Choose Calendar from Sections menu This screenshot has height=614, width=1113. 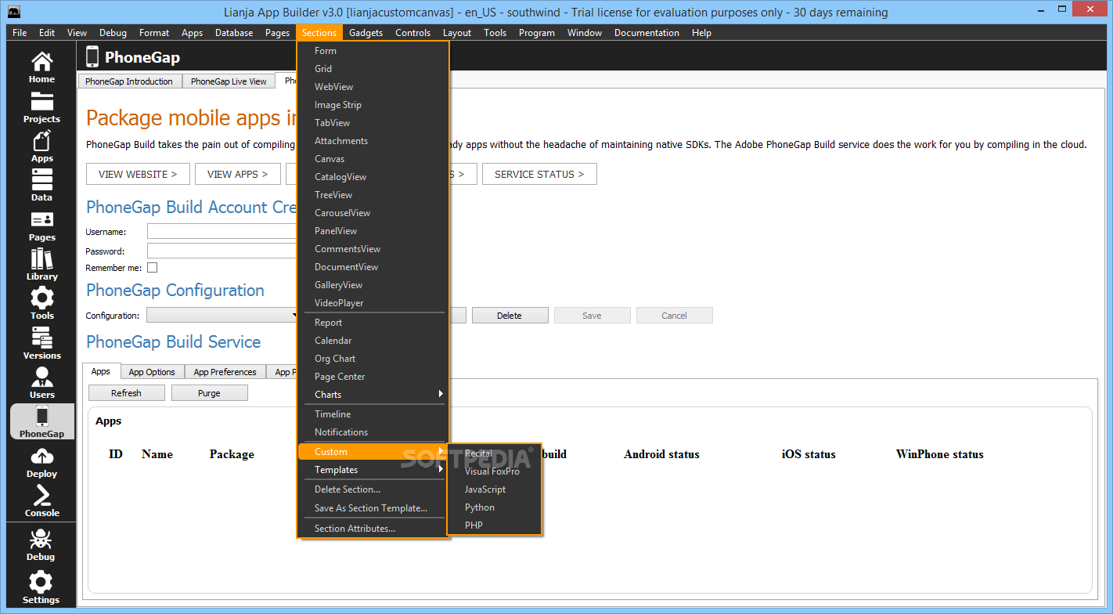[373, 341]
